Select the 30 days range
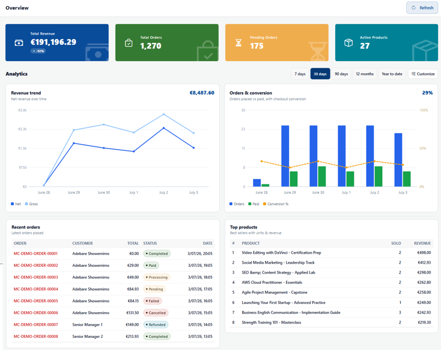The image size is (441, 350). point(320,74)
